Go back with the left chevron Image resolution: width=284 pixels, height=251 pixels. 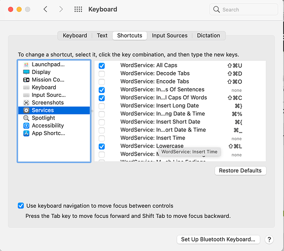point(46,9)
